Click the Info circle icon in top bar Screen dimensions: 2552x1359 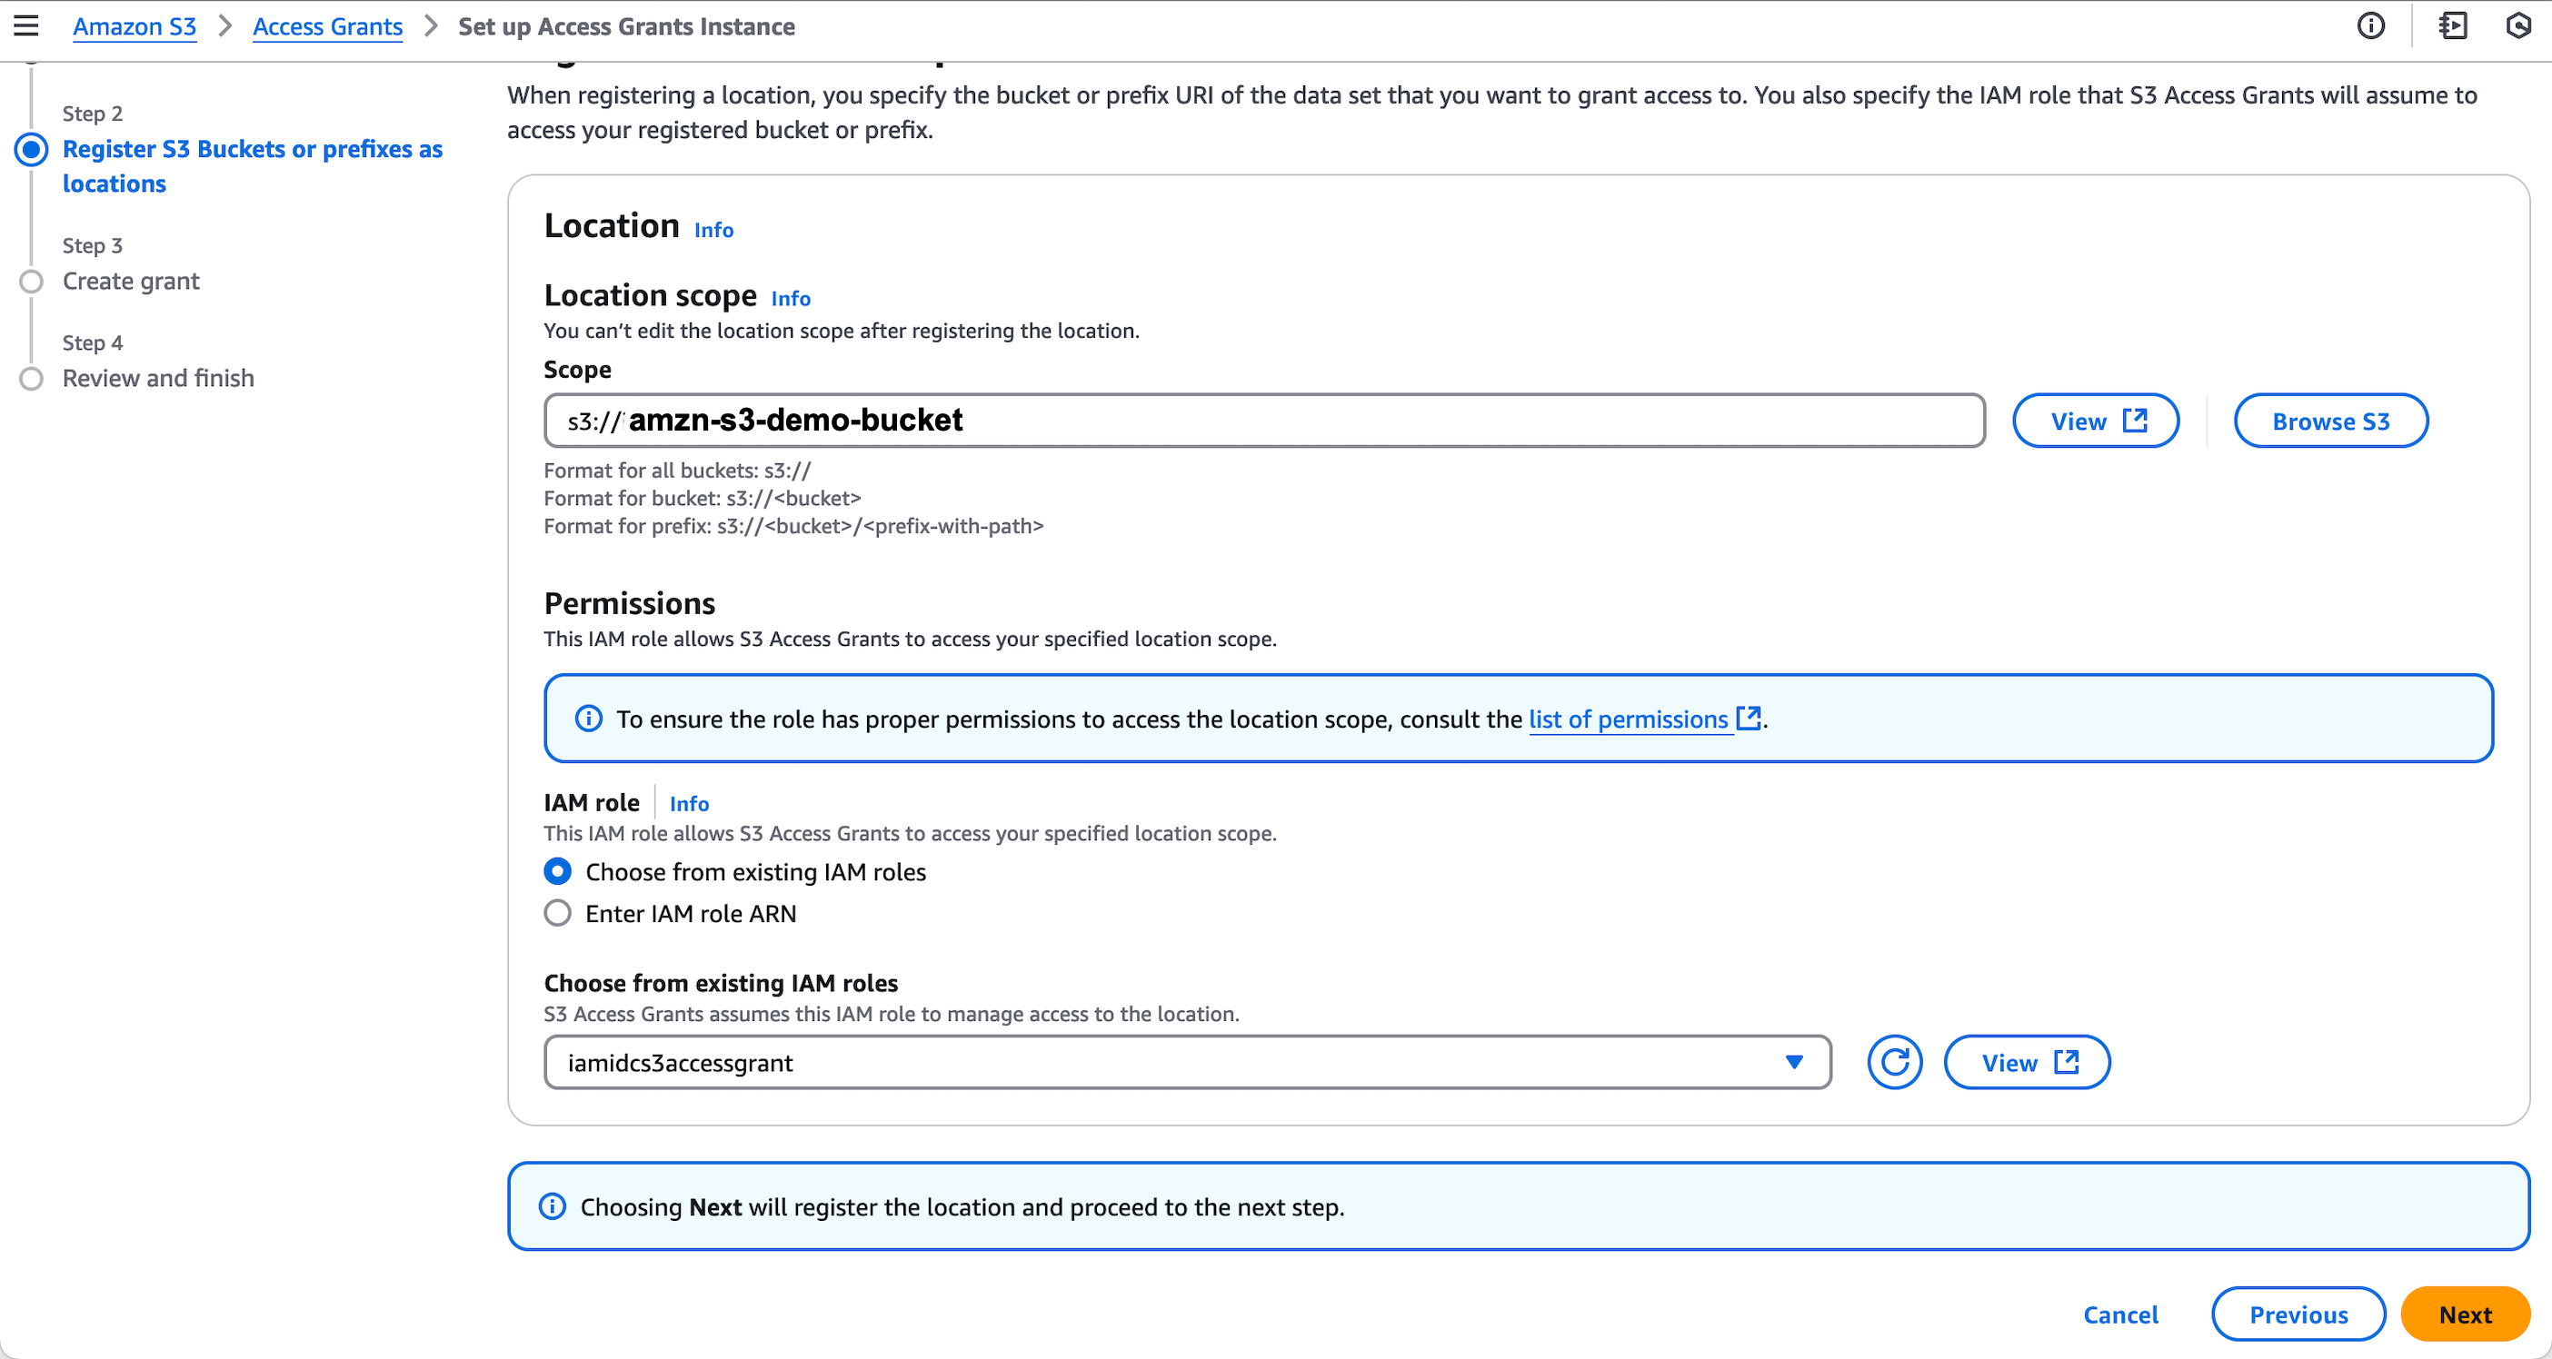(2372, 25)
